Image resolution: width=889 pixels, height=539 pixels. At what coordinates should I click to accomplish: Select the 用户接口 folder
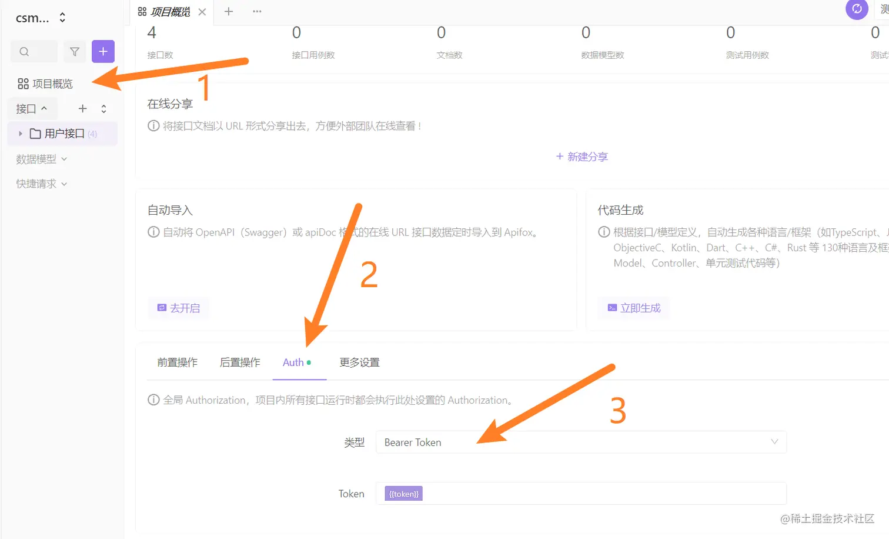pos(62,134)
